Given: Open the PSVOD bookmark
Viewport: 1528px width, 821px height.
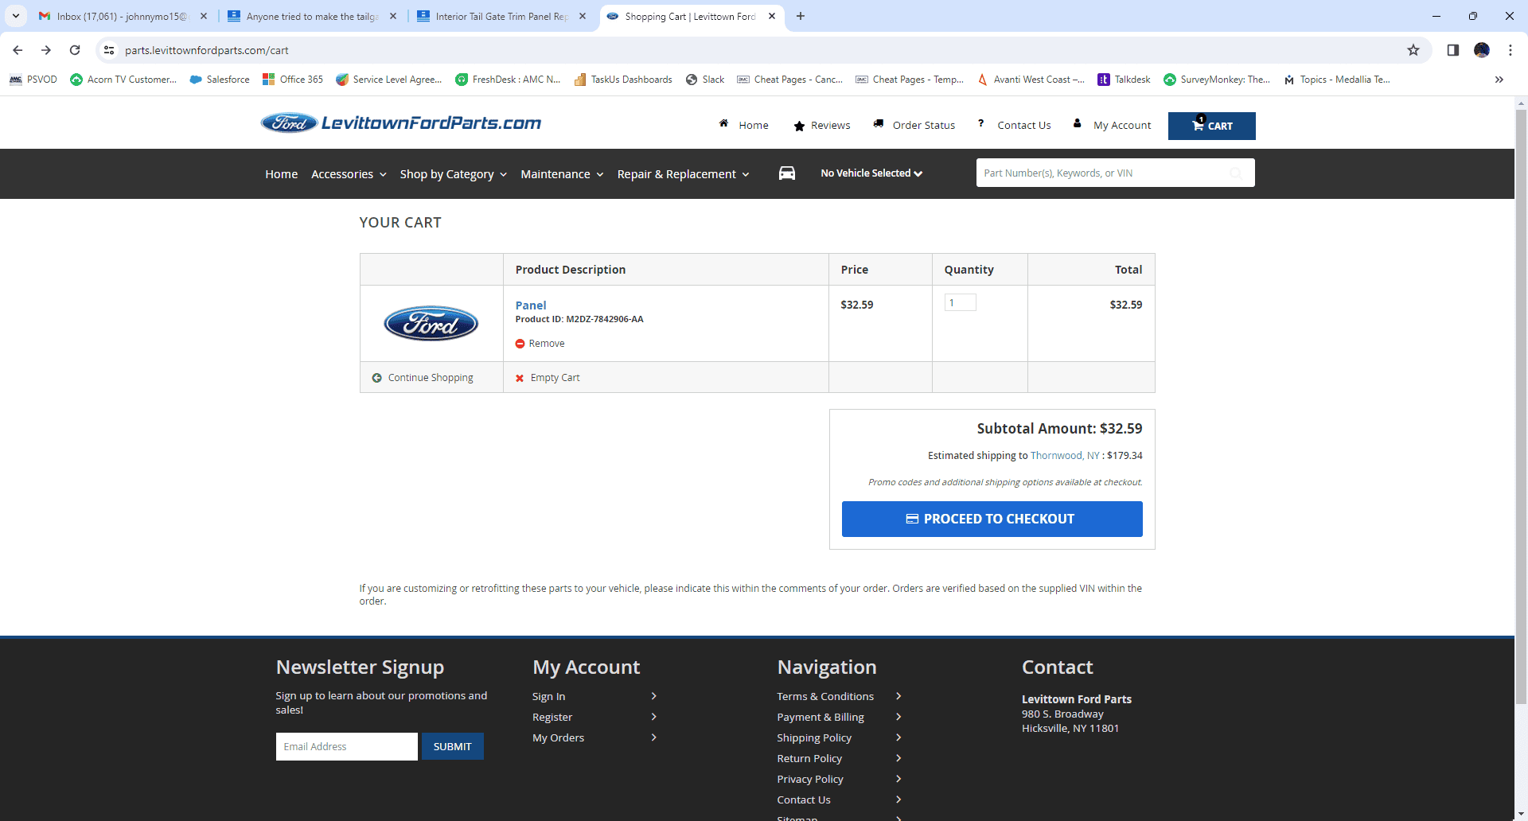Looking at the screenshot, I should (x=33, y=80).
